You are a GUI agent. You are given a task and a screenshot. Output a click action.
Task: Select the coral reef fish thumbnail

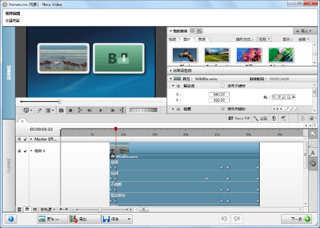pyautogui.click(x=249, y=55)
